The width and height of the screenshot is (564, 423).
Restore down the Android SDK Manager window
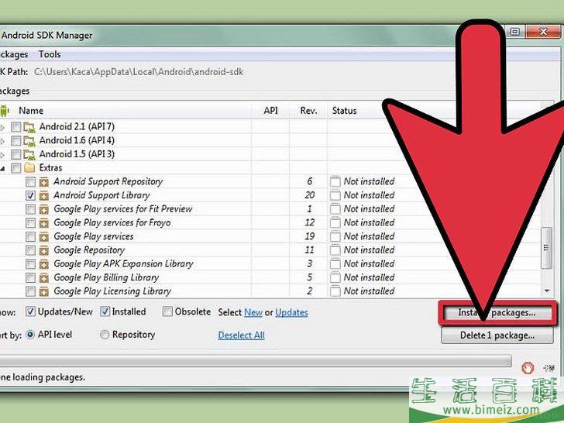pos(515,32)
